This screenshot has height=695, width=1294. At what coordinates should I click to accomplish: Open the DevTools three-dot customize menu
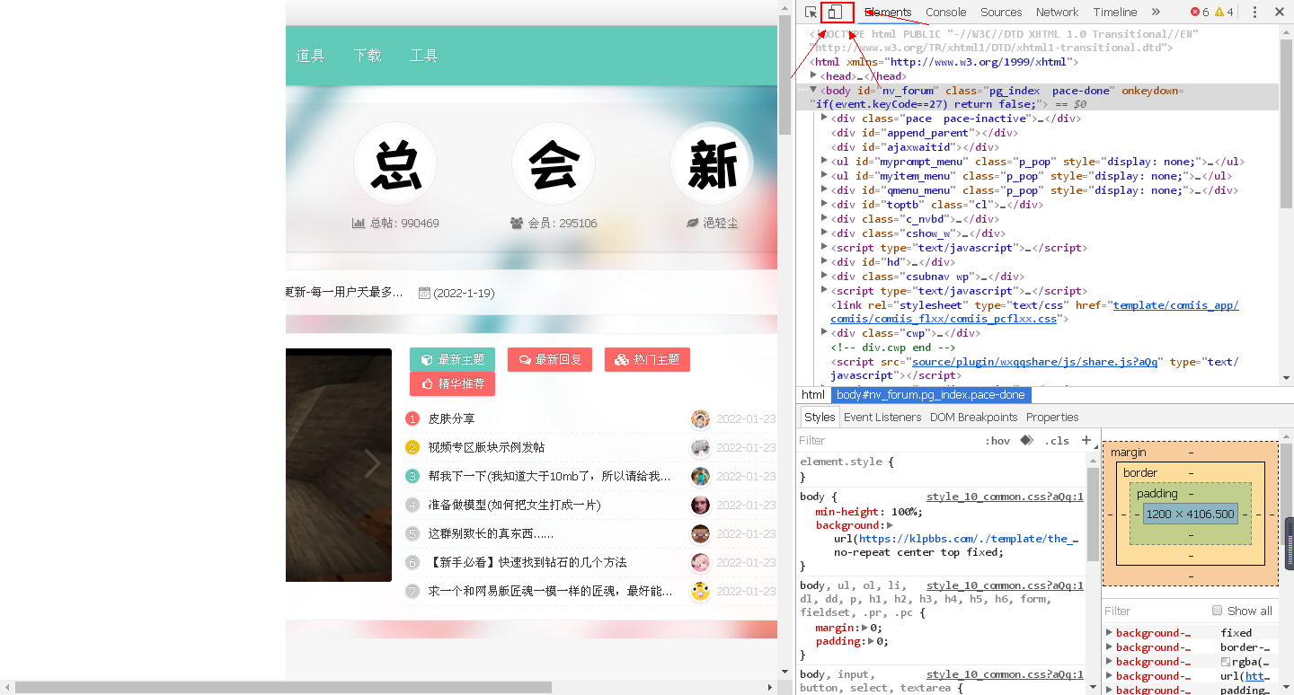(1254, 13)
